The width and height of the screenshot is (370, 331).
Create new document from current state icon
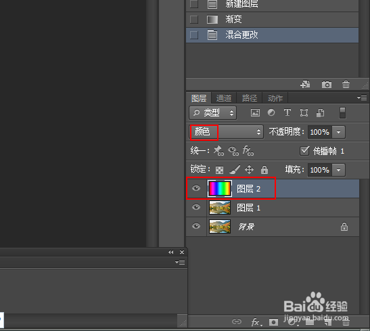[x=305, y=85]
